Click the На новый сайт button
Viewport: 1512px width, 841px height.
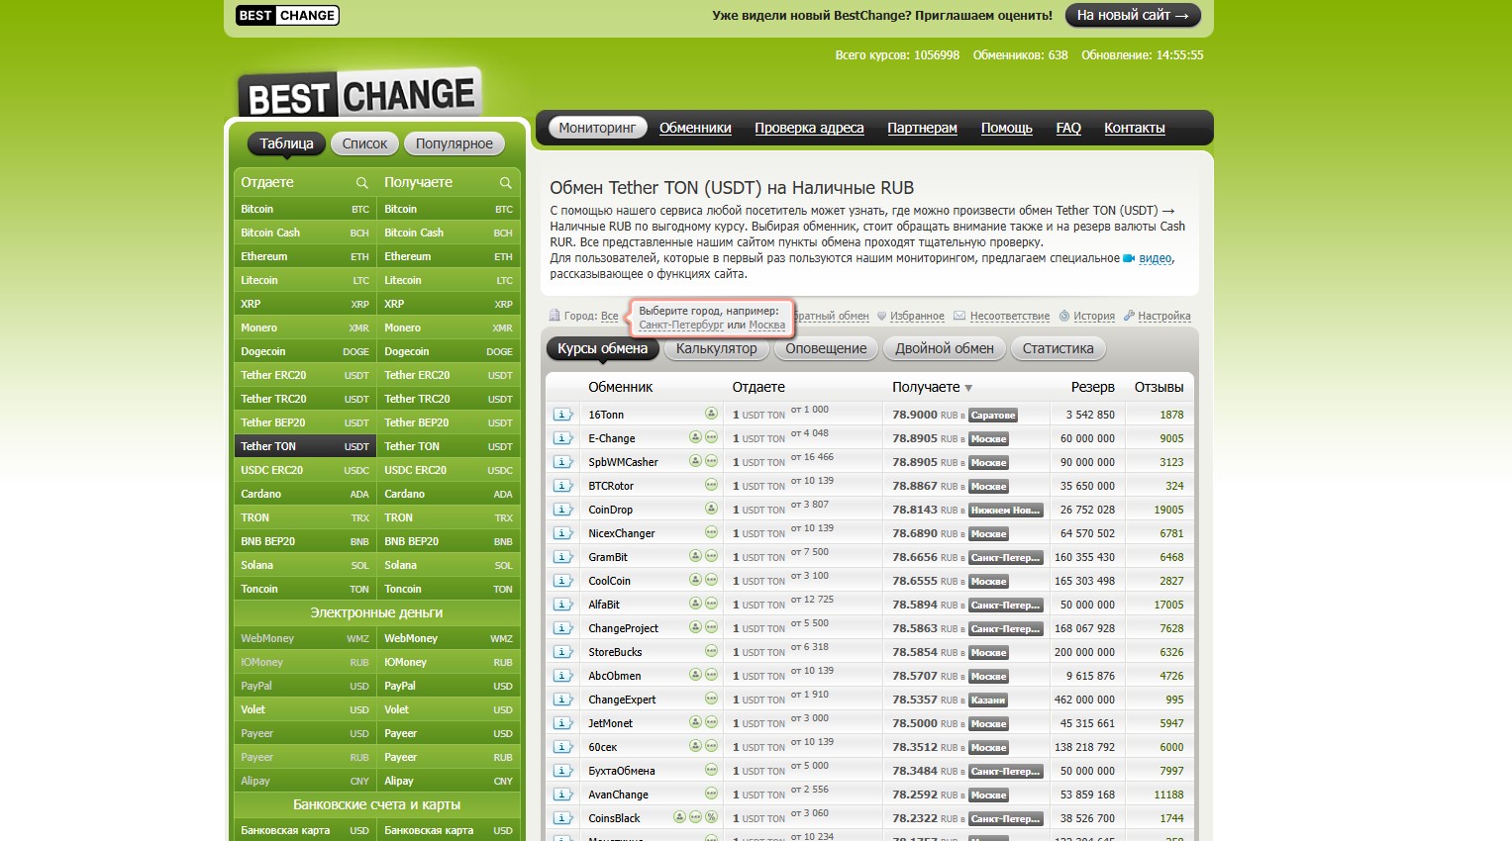[x=1133, y=15]
